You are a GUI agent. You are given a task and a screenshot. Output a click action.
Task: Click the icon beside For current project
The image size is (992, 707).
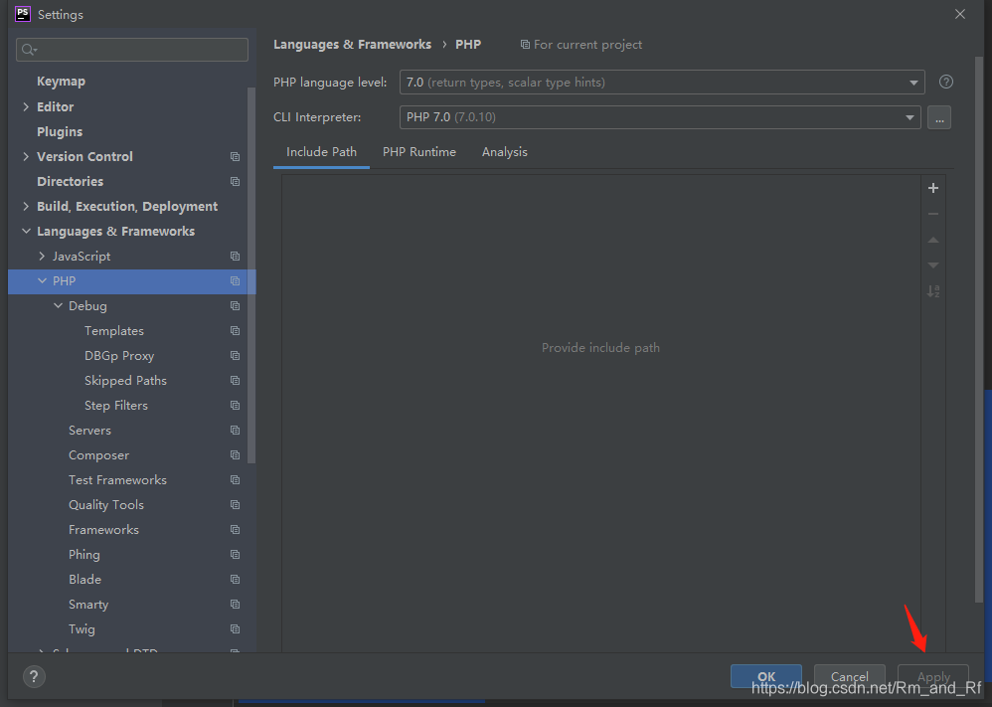(525, 45)
